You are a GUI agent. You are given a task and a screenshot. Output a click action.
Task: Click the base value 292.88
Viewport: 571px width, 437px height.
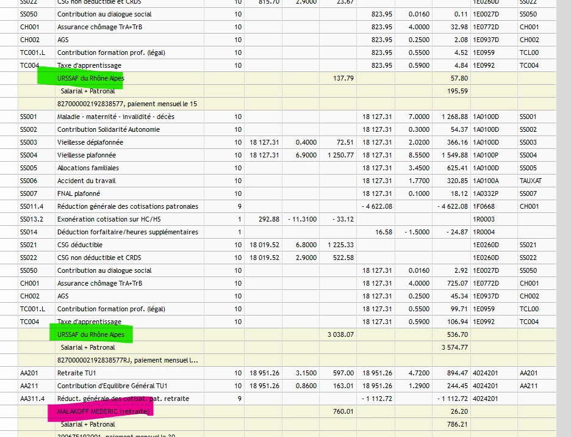point(269,219)
